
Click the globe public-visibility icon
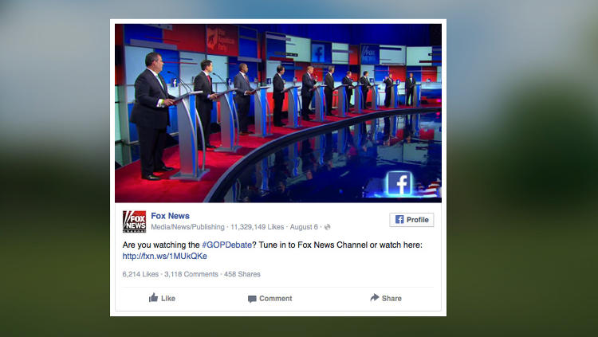pyautogui.click(x=327, y=227)
